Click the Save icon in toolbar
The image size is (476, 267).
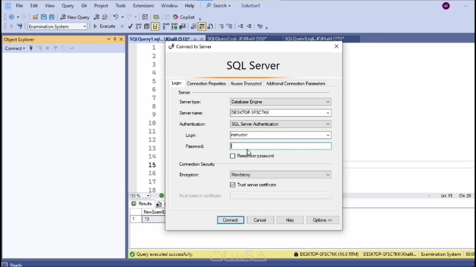(x=44, y=17)
